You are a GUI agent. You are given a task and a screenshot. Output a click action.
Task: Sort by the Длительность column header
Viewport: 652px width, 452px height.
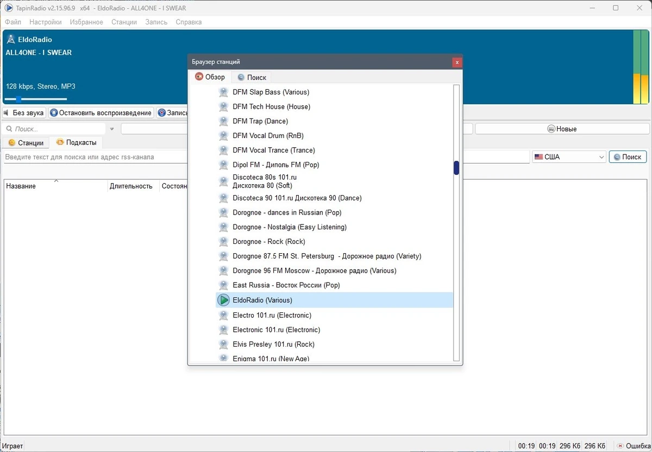(x=133, y=186)
